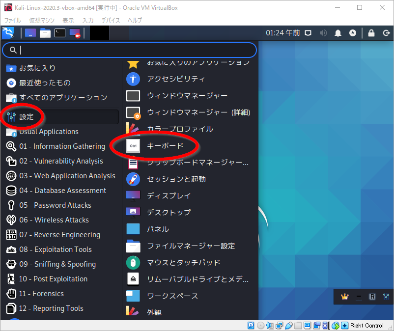
Task: Open the file manager from the panel
Action: [45, 33]
